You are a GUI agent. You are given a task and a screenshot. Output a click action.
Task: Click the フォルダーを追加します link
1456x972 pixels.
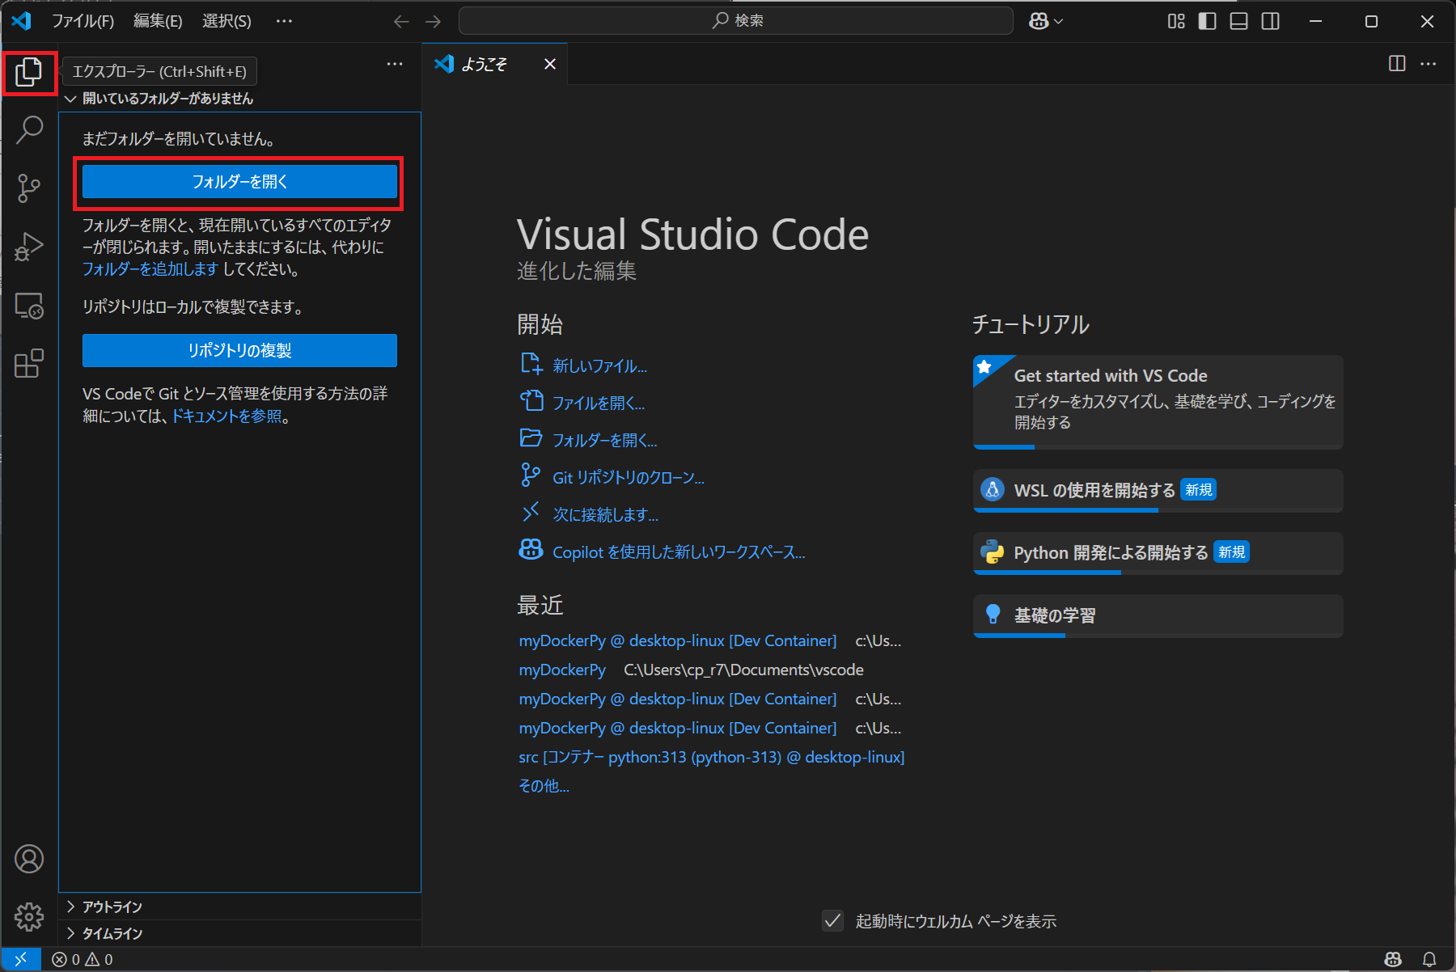tap(150, 269)
